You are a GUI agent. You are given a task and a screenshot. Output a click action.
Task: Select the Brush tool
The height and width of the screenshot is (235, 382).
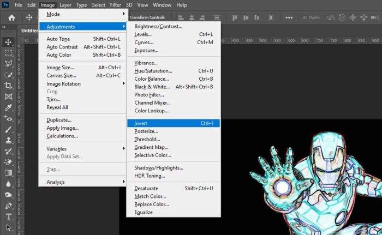point(8,130)
